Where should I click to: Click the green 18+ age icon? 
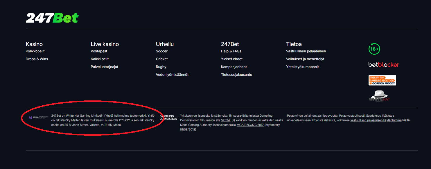374,49
